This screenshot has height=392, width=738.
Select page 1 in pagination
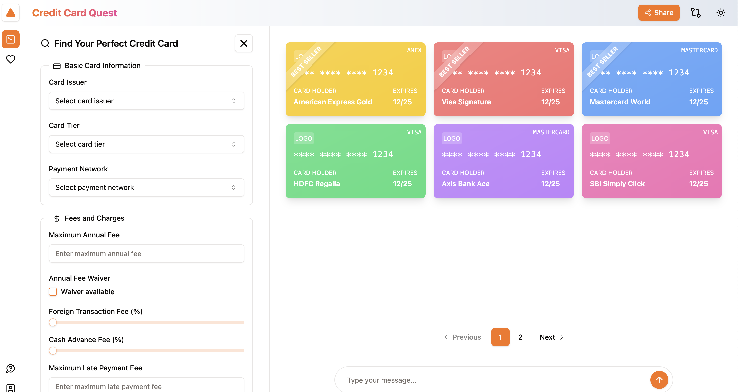pos(500,337)
